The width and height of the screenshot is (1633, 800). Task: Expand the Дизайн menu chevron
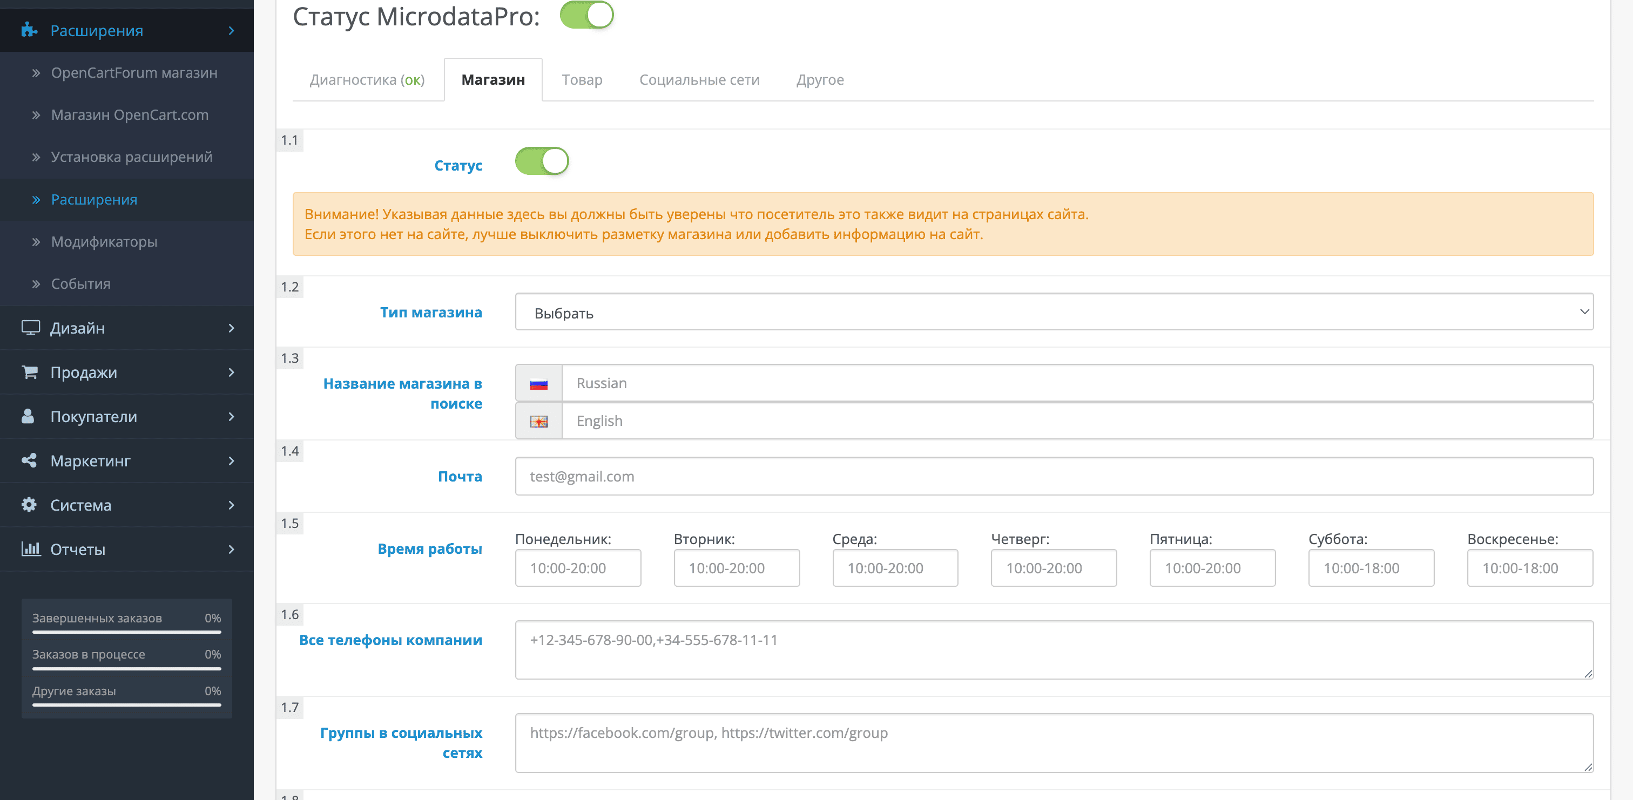(x=231, y=328)
